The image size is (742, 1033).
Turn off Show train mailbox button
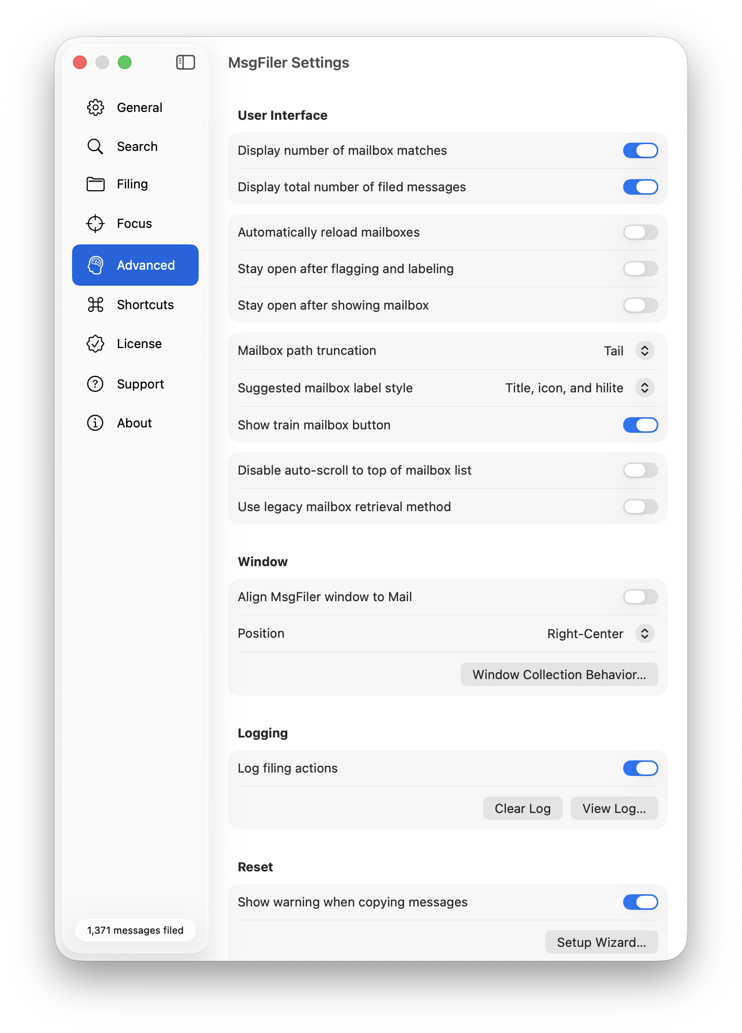[640, 425]
